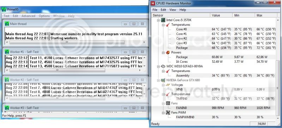Collapse the Intel Core i5 3570K node
Image resolution: width=282 pixels, height=128 pixels.
(x=158, y=20)
